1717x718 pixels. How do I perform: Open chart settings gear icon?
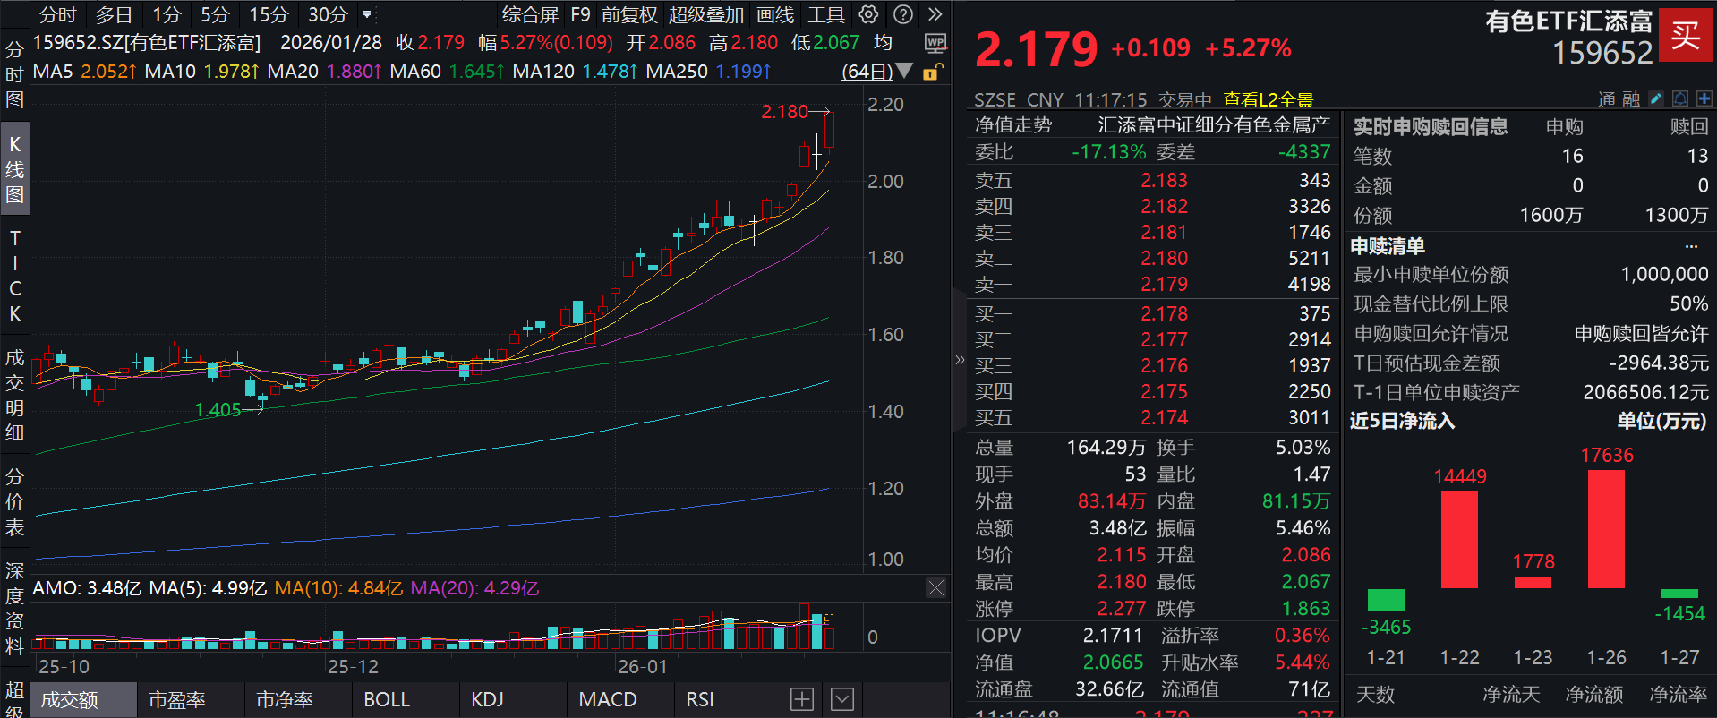pos(868,14)
